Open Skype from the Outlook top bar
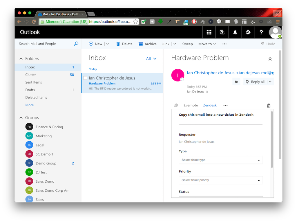 click(222, 32)
